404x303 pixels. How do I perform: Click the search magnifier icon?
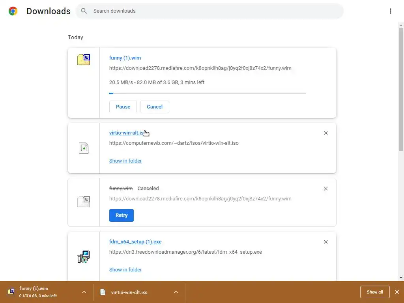click(84, 11)
